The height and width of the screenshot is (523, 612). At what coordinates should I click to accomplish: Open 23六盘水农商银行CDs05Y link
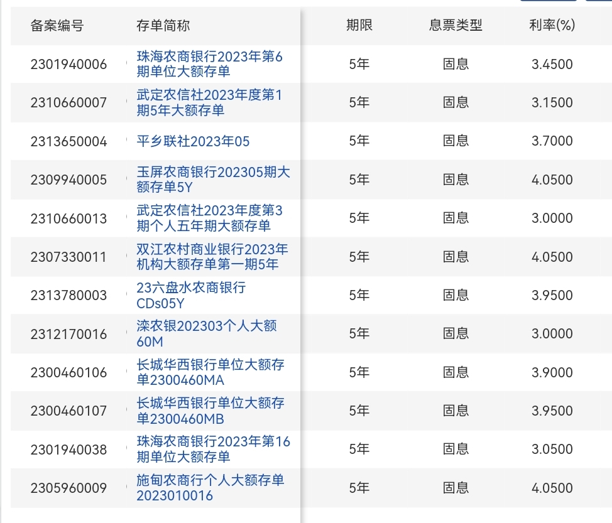pos(191,295)
